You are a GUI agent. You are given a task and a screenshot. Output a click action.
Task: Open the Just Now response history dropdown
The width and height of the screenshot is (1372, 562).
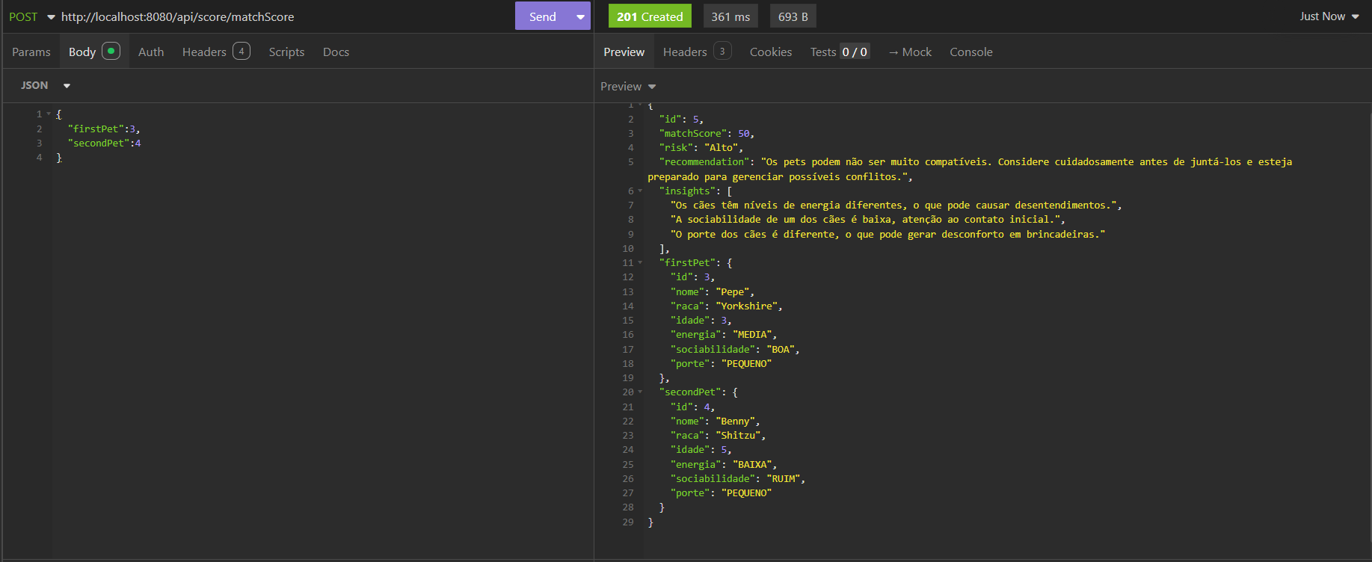pyautogui.click(x=1329, y=16)
